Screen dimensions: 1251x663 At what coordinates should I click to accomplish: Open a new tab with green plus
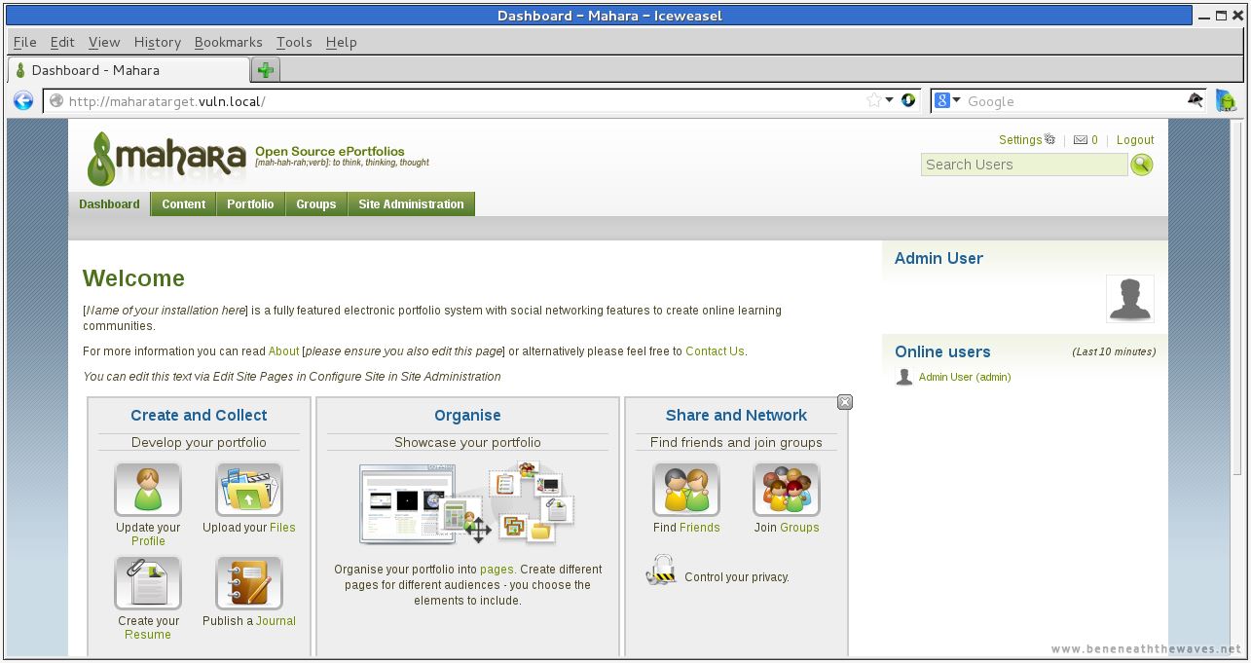(265, 70)
